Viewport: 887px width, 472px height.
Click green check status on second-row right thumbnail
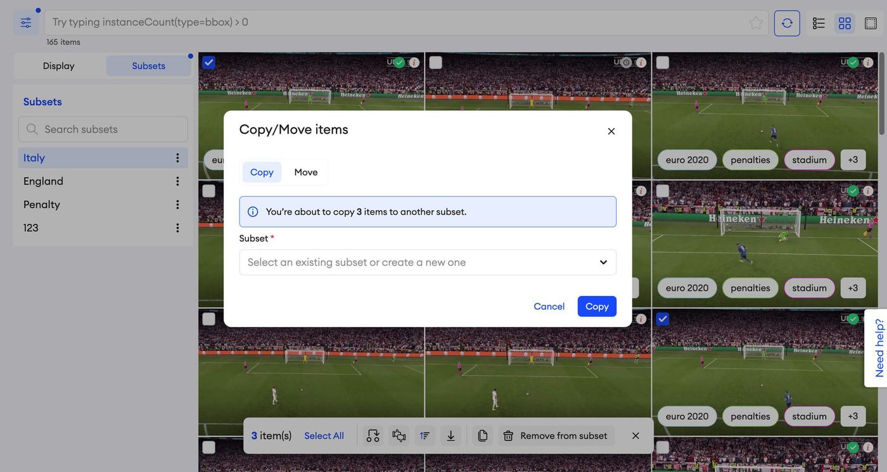tap(853, 191)
